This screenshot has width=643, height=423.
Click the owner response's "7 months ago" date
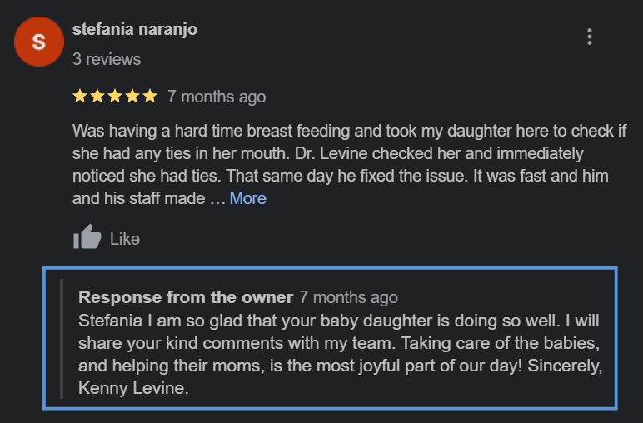tap(348, 297)
